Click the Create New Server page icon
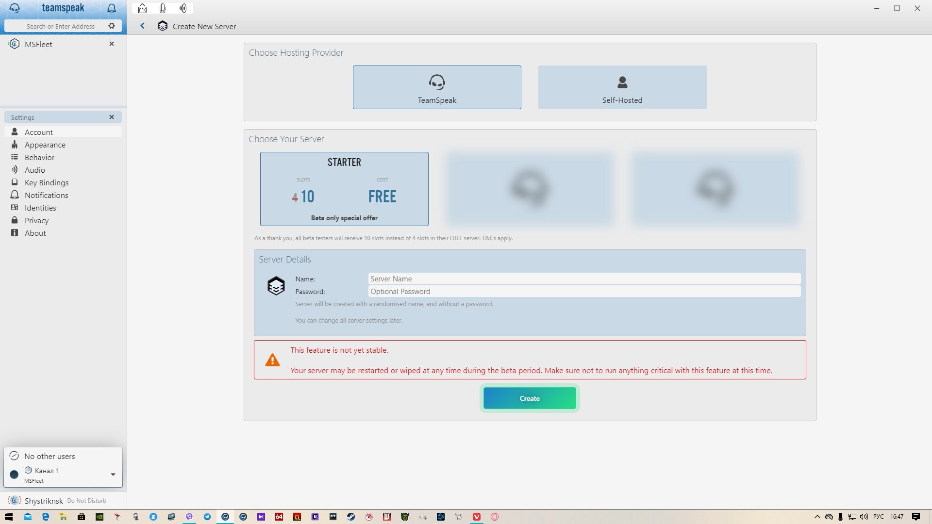Viewport: 932px width, 524px height. (163, 26)
